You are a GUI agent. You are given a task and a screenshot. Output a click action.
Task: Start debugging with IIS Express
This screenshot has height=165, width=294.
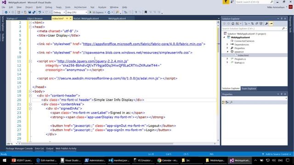[96, 12]
